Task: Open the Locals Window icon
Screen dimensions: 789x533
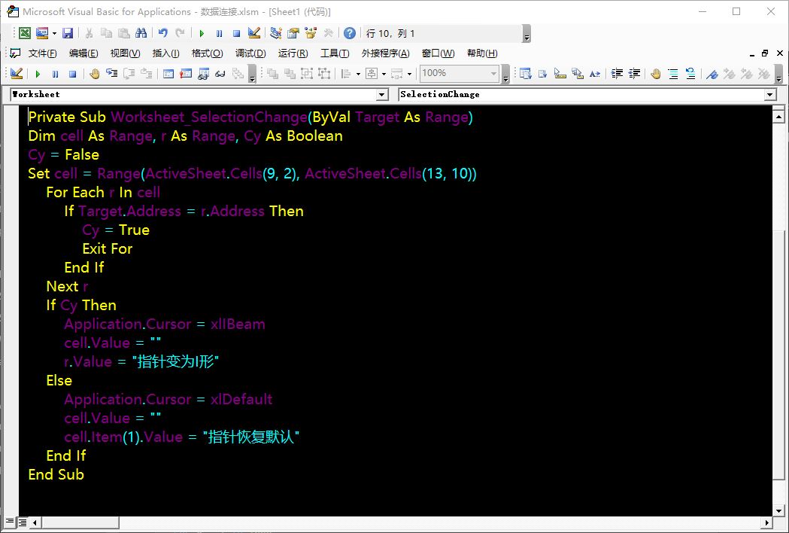Action: pyautogui.click(x=168, y=74)
